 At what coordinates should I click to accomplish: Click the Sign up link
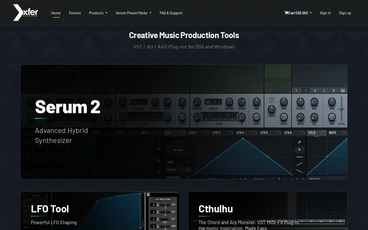(345, 13)
